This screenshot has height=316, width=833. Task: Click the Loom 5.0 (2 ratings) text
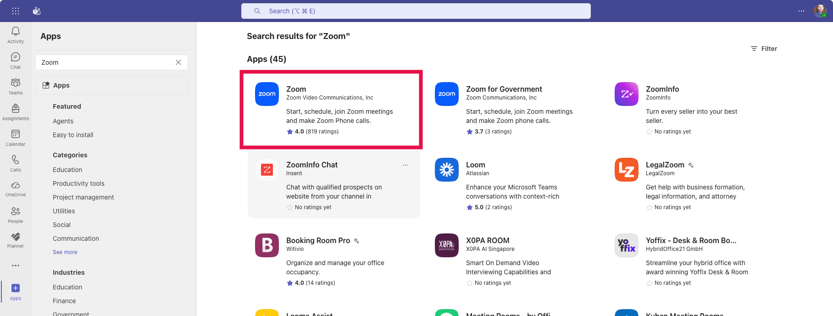point(489,207)
